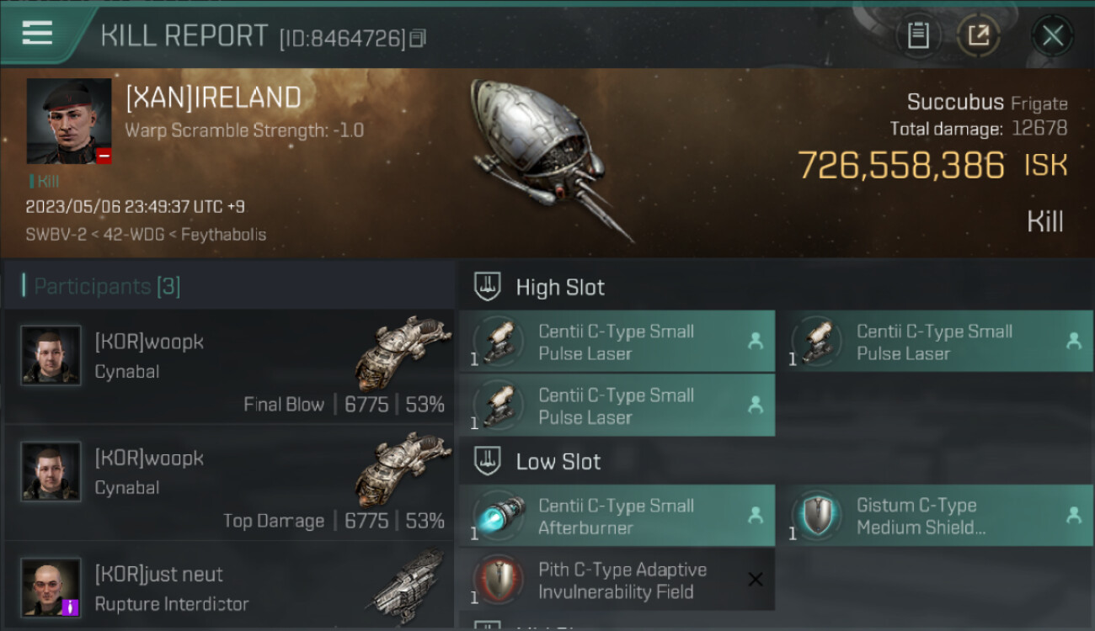1095x631 pixels.
Task: Select the High Slot section header icon
Action: click(488, 287)
